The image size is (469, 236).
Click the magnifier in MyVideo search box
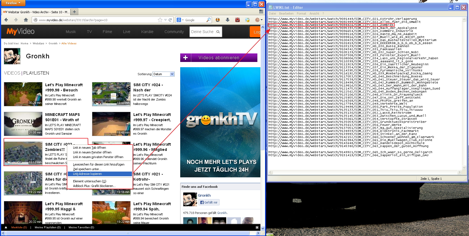click(x=218, y=32)
